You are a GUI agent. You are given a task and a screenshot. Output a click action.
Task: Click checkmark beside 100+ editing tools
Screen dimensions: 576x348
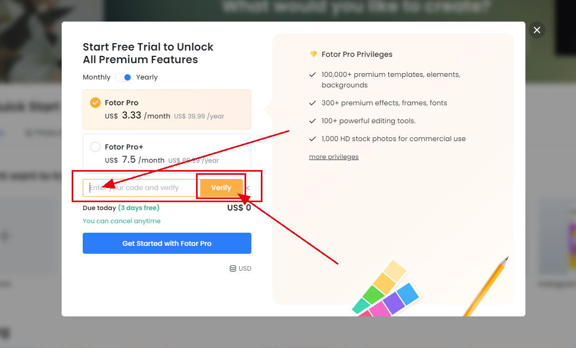[x=313, y=121]
